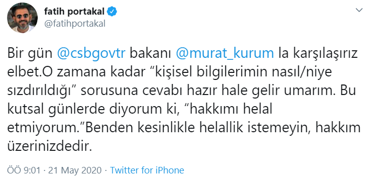Open the @murat_kurum mention
This screenshot has width=371, height=181.
(225, 54)
